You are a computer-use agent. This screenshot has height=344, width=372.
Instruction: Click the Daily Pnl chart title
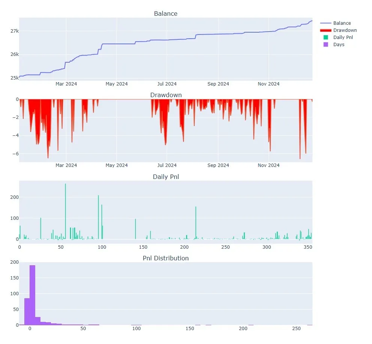[166, 177]
